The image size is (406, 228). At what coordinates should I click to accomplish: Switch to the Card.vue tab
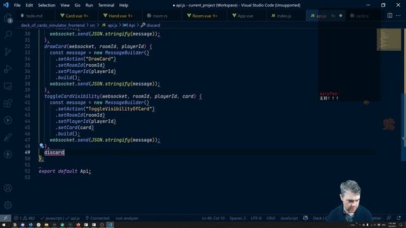[x=77, y=16]
